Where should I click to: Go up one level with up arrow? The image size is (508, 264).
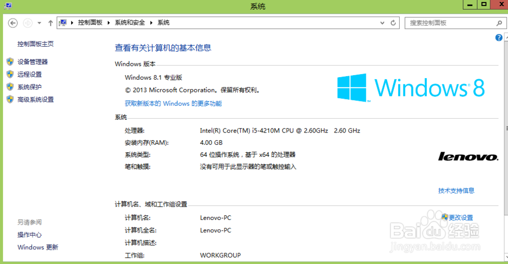[x=50, y=23]
